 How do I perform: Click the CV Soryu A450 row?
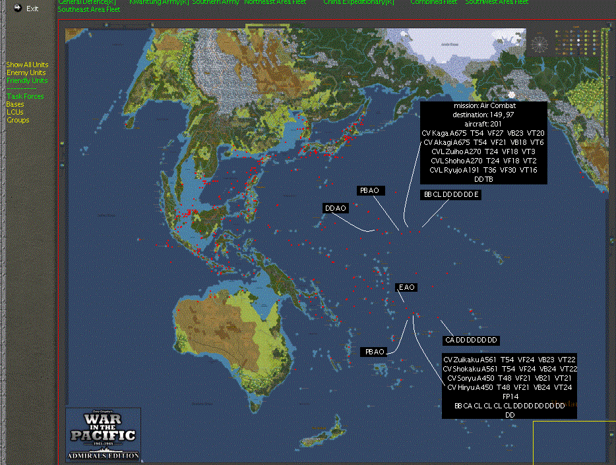510,378
